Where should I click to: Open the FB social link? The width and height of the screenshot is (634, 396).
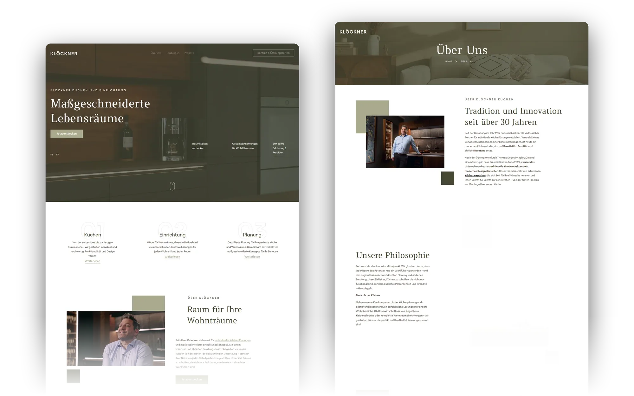52,155
